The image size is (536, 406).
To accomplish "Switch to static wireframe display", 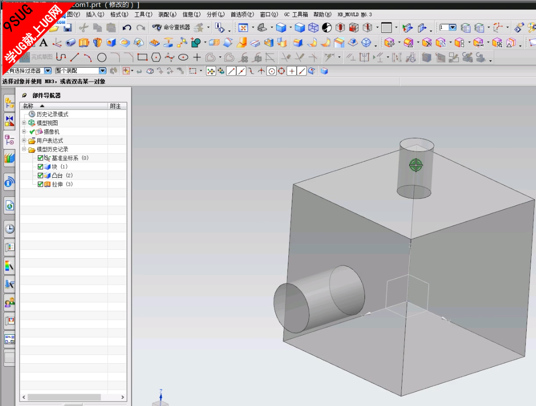I will (313, 27).
